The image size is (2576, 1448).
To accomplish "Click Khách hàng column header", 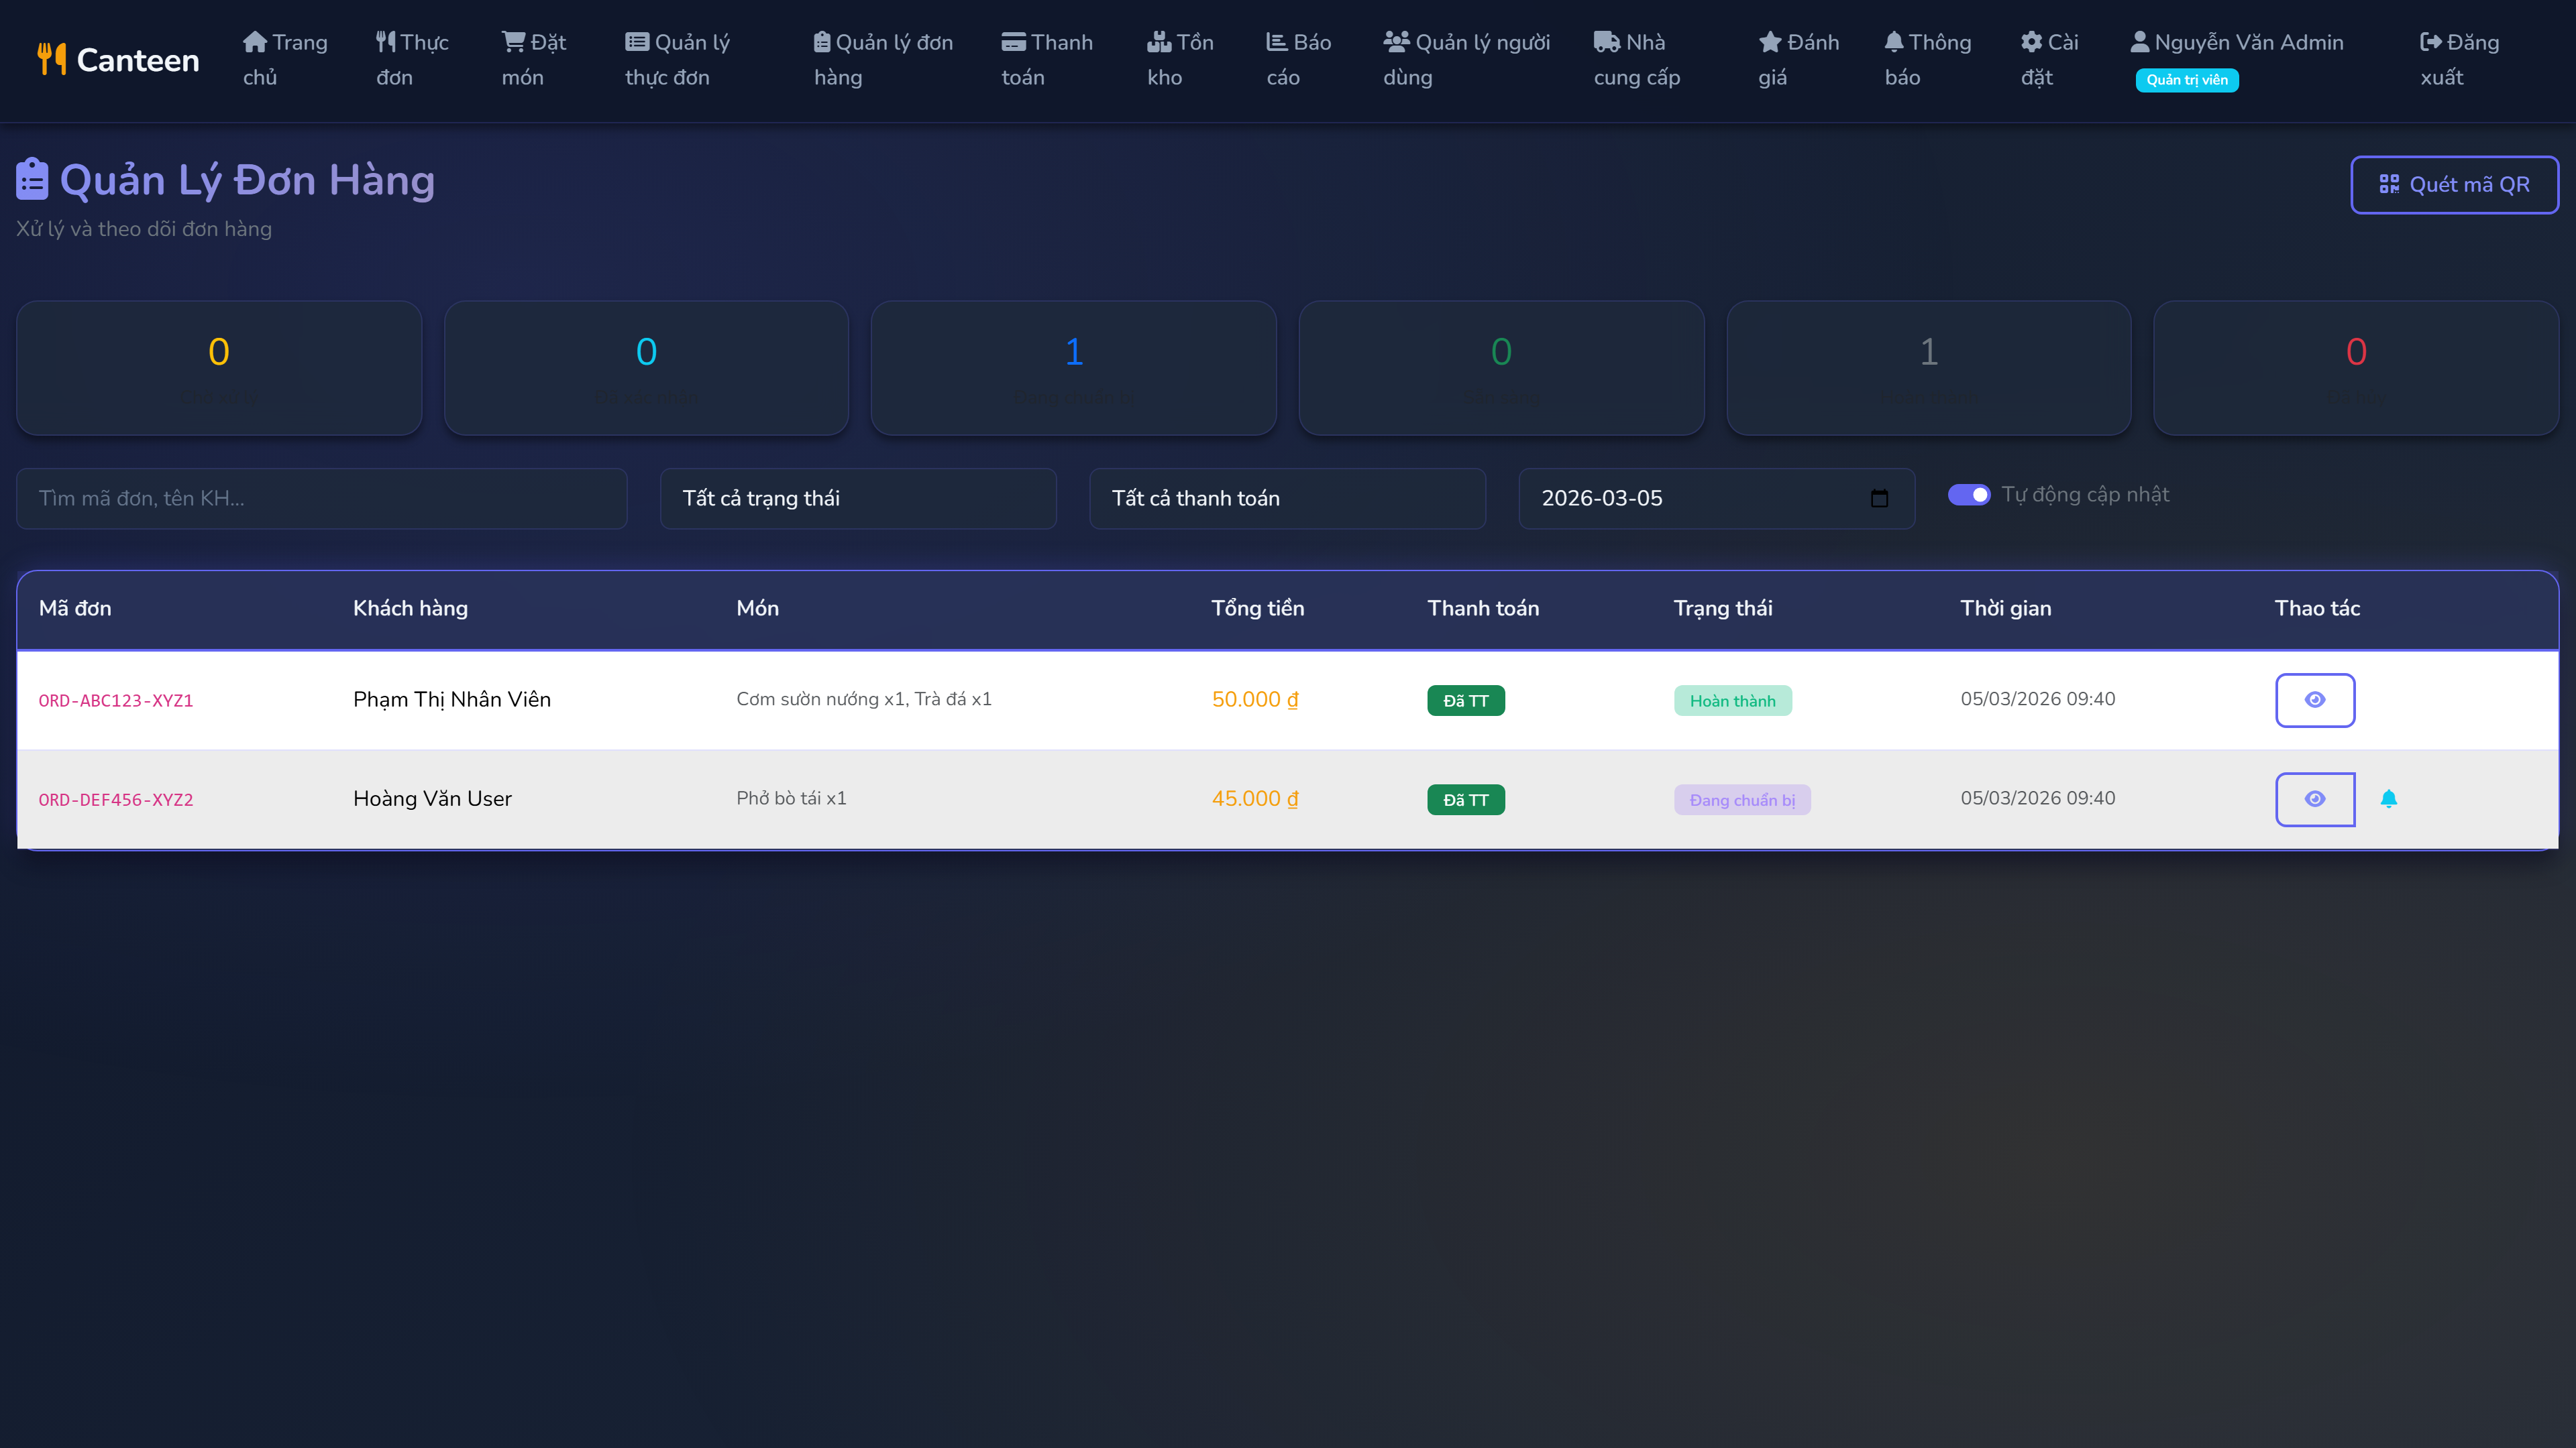I will [x=410, y=609].
